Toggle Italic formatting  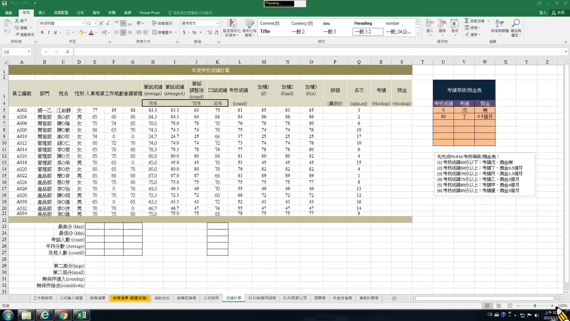(49, 32)
